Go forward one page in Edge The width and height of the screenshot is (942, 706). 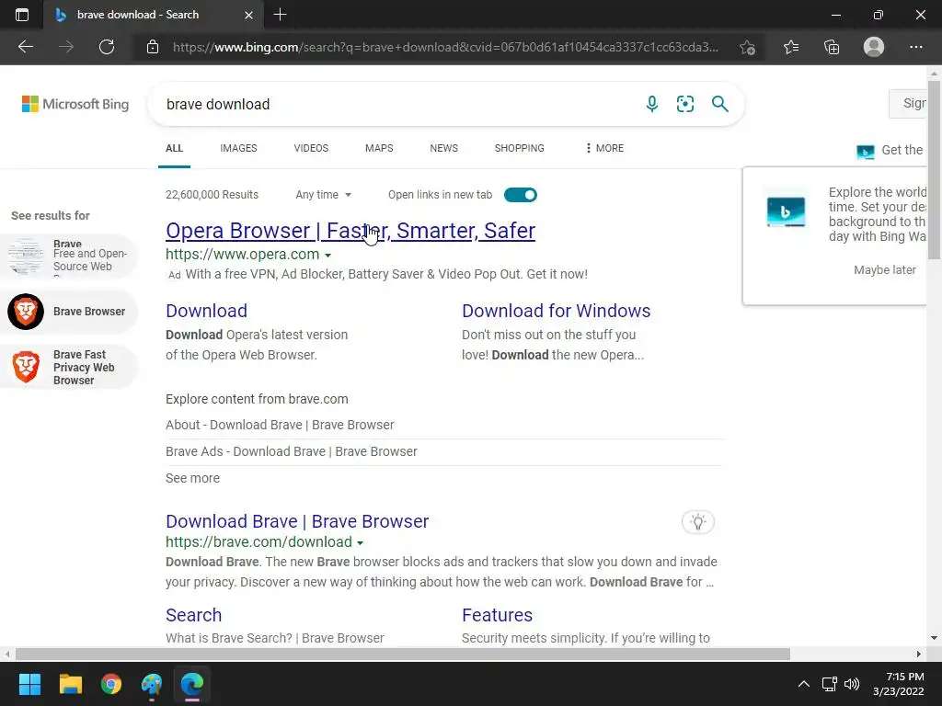[66, 47]
